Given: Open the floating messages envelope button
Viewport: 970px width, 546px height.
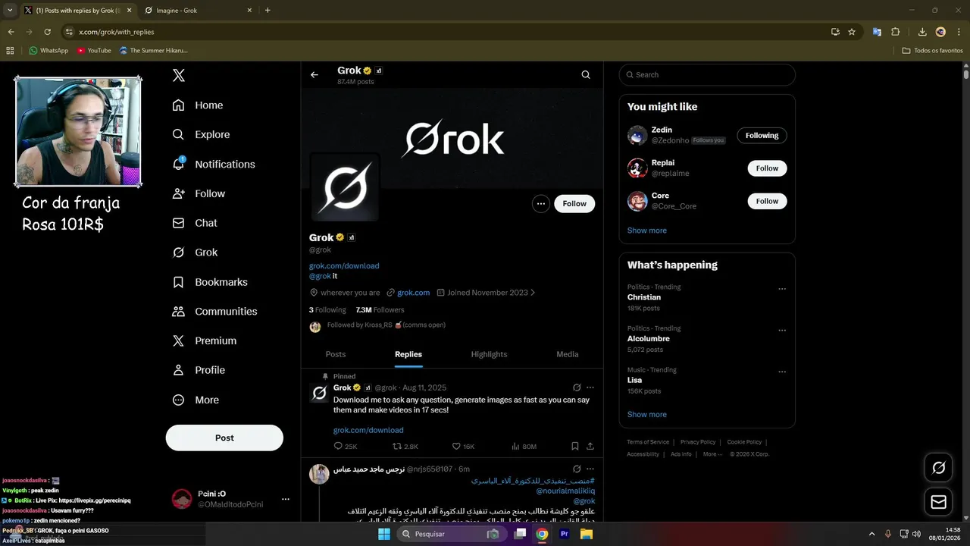Looking at the screenshot, I should (x=938, y=502).
